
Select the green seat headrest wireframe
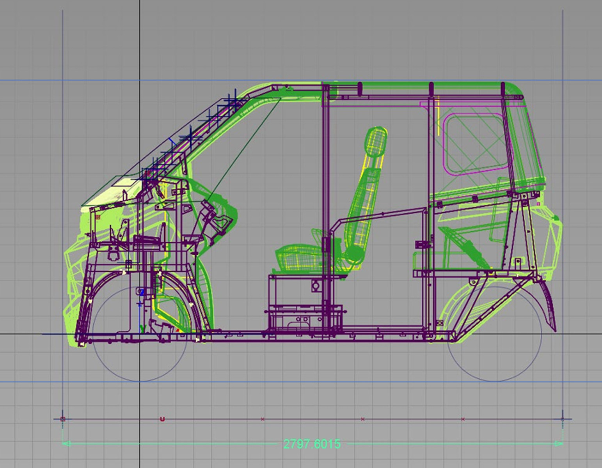(x=376, y=142)
